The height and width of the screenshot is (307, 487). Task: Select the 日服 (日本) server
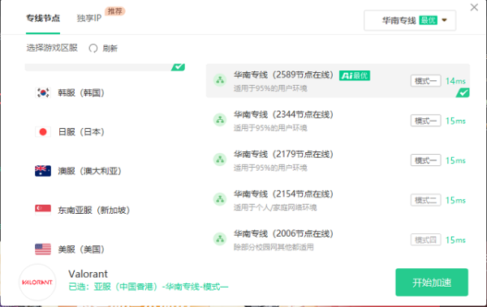[105, 132]
